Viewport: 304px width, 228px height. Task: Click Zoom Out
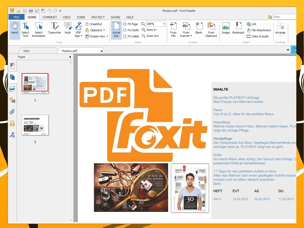[x=150, y=36]
